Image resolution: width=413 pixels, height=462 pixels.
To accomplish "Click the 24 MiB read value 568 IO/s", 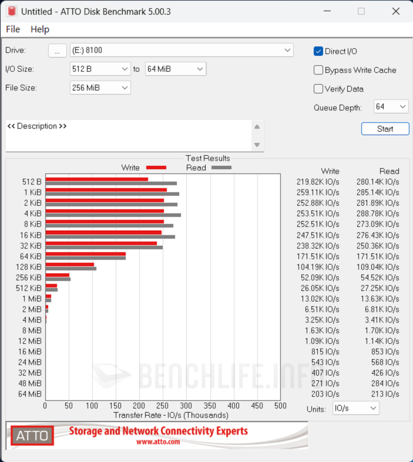I will point(385,362).
